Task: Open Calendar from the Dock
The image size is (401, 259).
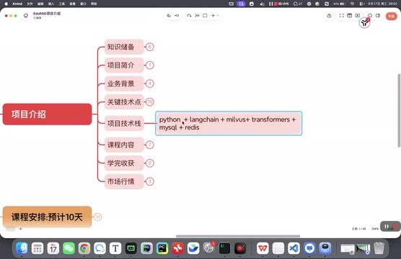Action: [x=53, y=248]
